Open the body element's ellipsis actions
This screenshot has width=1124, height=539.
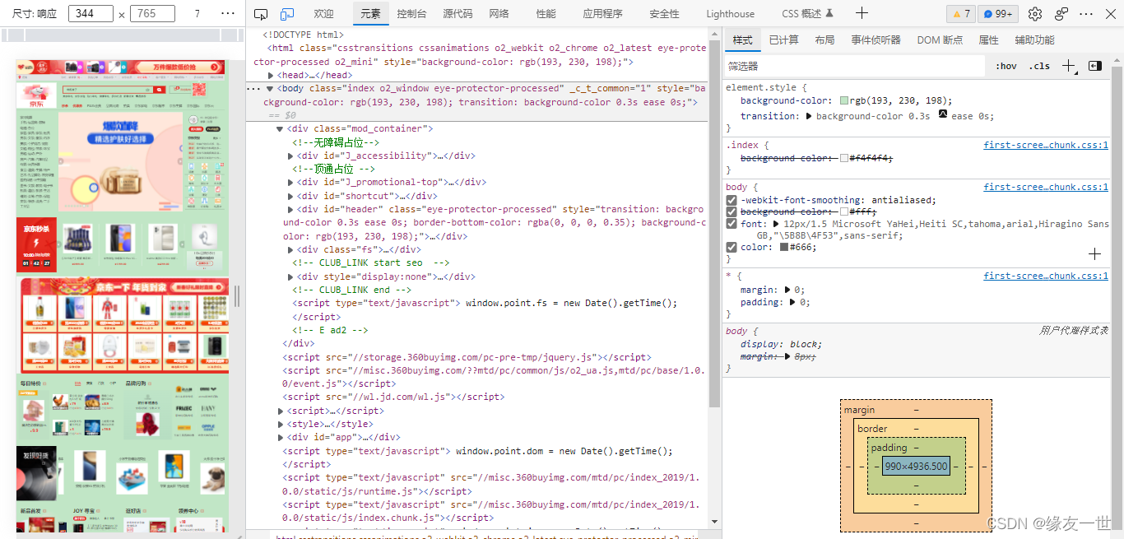253,89
